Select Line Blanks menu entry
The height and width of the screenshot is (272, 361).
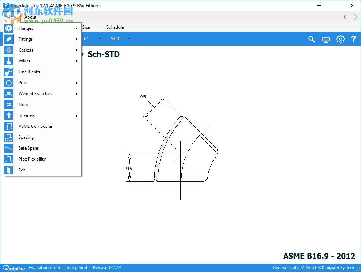coord(42,72)
